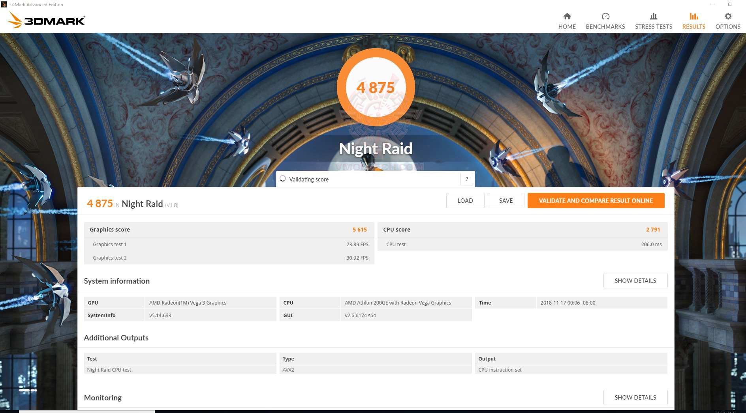Click the 206.0 ms value
The width and height of the screenshot is (746, 413).
[x=652, y=244]
